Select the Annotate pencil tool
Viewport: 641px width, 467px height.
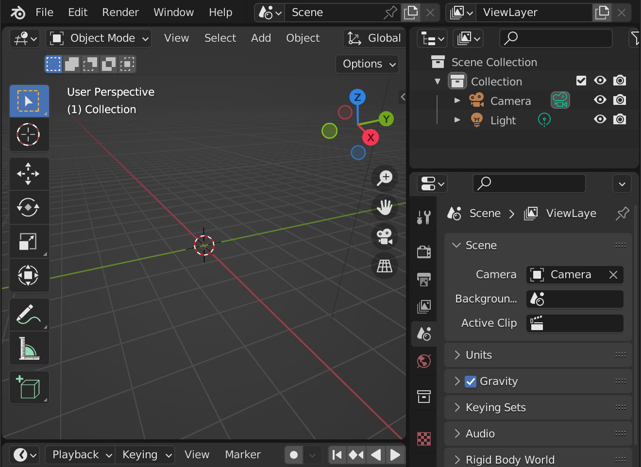coord(29,315)
